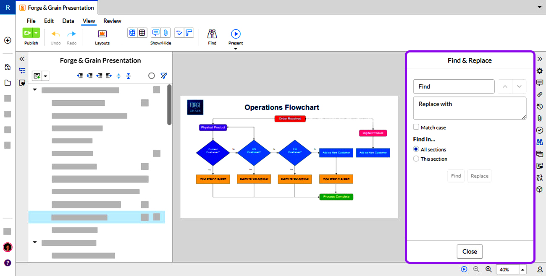The height and width of the screenshot is (276, 546).
Task: Toggle the blue grid Show/Hide icon
Action: [x=132, y=33]
